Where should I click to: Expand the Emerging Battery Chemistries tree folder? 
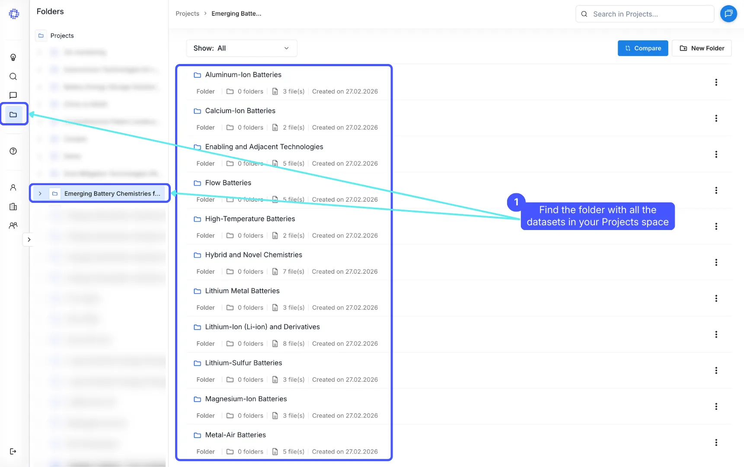click(40, 194)
